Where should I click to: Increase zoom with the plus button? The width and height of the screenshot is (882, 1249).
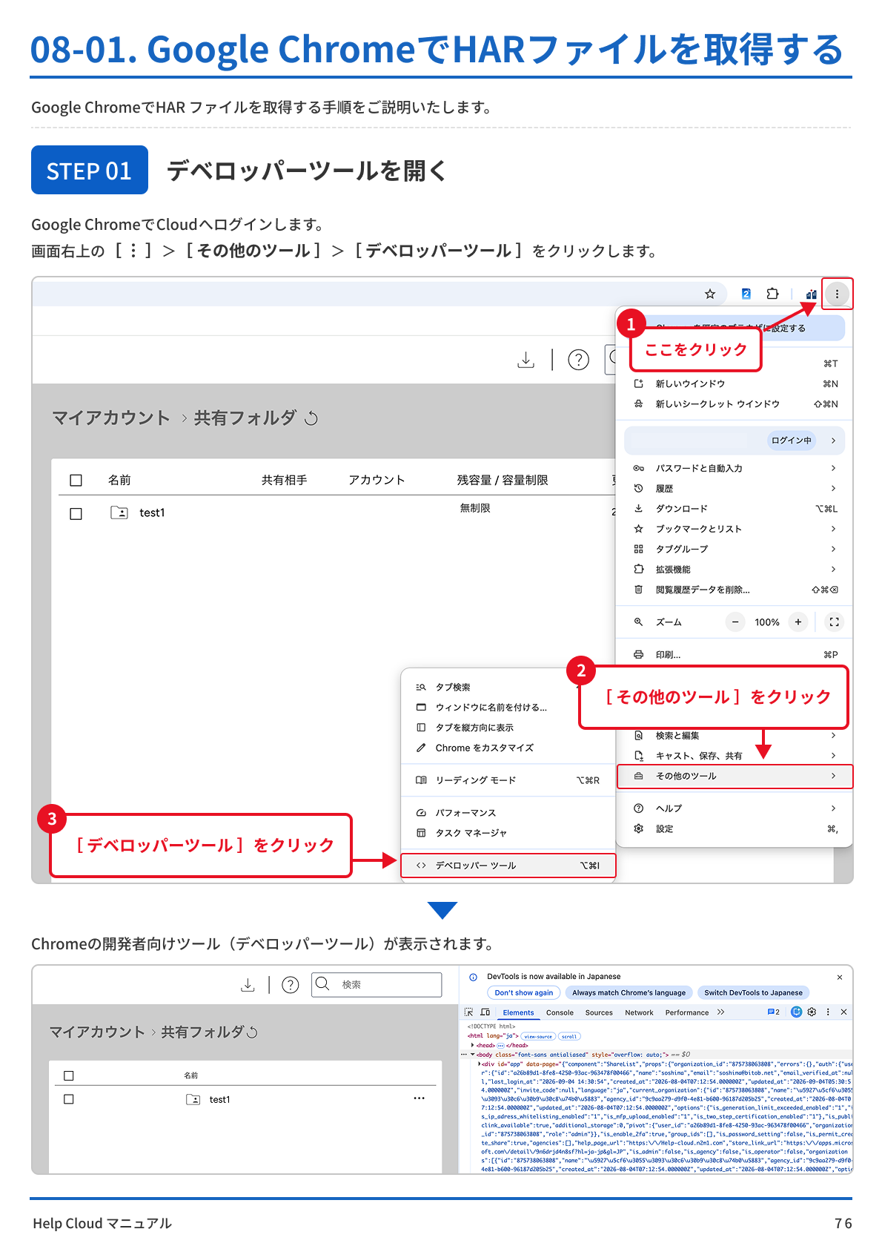(798, 622)
